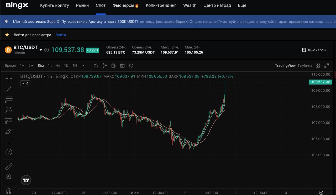Image resolution: width=336 pixels, height=195 pixels.
Task: Go to the BingX home logo
Action: coord(17,5)
